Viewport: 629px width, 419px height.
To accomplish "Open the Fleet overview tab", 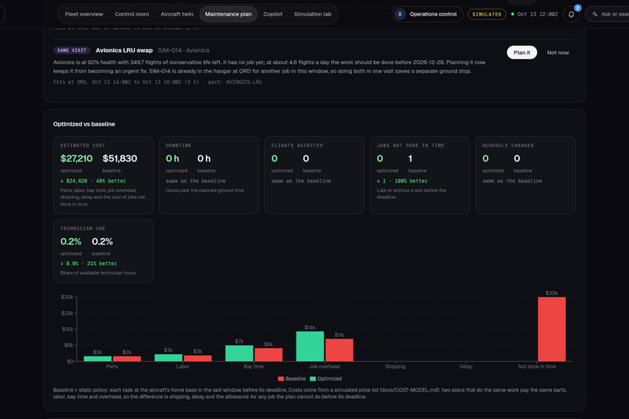I will click(x=84, y=14).
